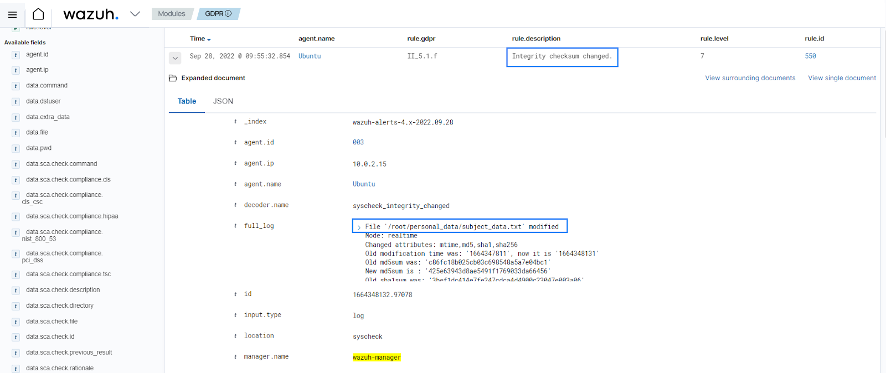This screenshot has width=886, height=373.
Task: Select the Table tab
Action: [187, 101]
